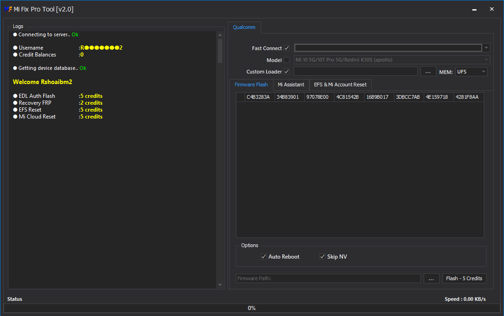The height and width of the screenshot is (316, 504).
Task: Toggle the Fast Connect checkbox
Action: (x=287, y=48)
